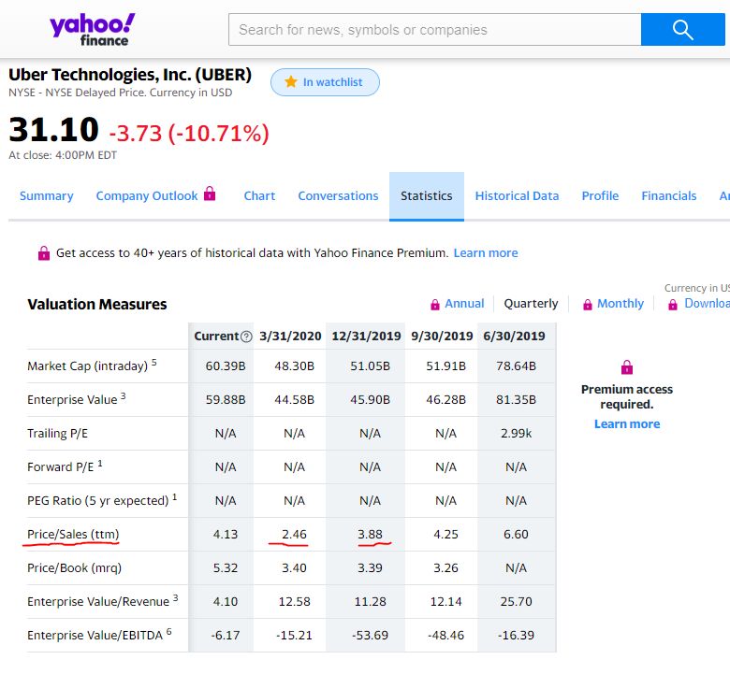
Task: Switch valuation view to Annual
Action: click(464, 304)
